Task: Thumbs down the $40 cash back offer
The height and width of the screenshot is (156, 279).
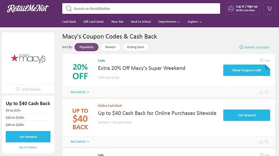Action: (x=267, y=142)
